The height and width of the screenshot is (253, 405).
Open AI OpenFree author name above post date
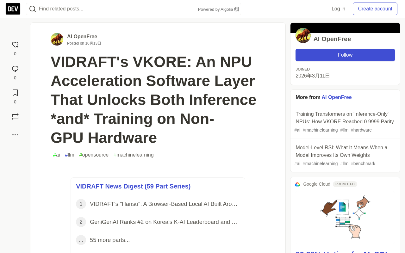[82, 36]
